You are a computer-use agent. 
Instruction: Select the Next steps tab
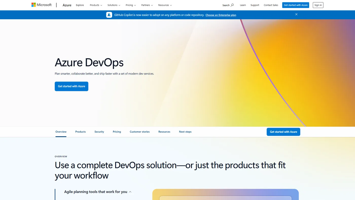point(185,132)
